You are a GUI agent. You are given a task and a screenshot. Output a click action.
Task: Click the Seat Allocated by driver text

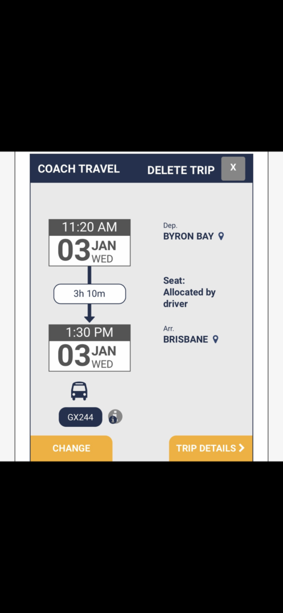[190, 292]
